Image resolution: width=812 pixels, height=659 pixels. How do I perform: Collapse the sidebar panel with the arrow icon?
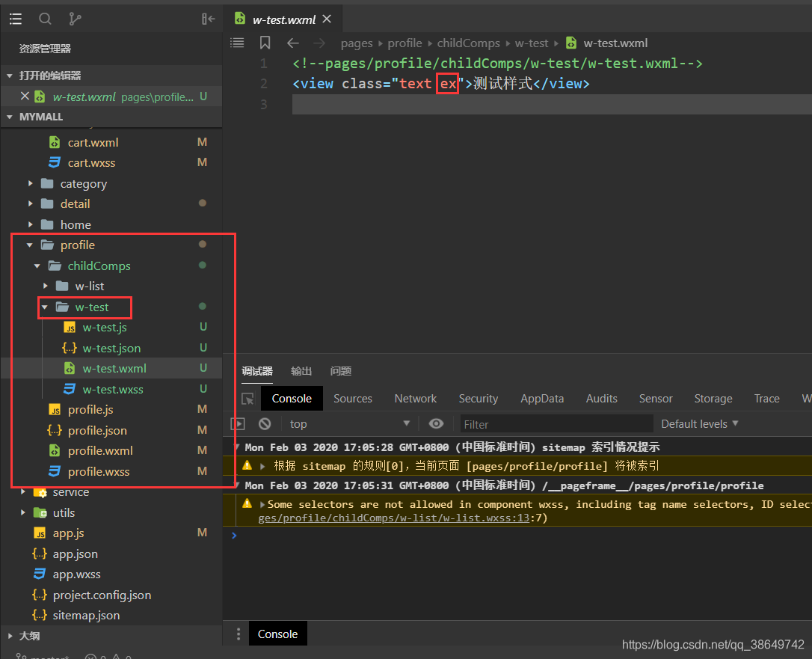tap(208, 19)
